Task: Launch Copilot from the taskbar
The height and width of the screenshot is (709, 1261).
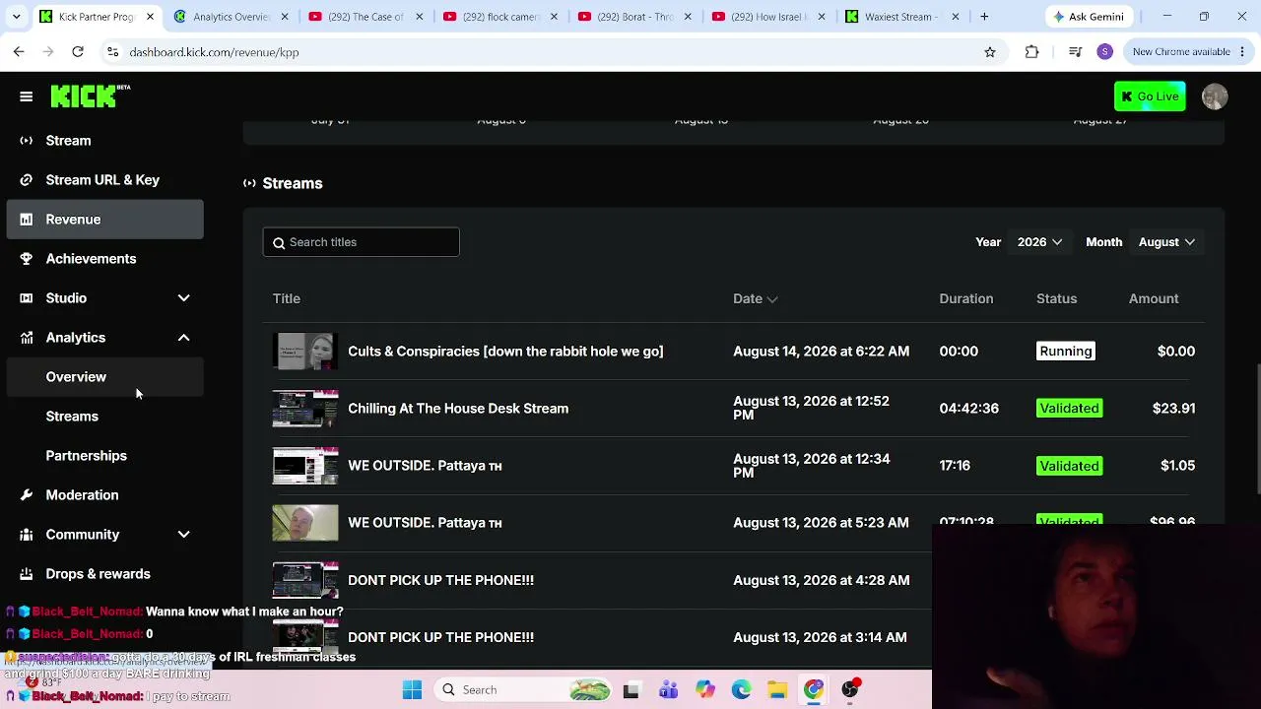Action: click(x=704, y=690)
